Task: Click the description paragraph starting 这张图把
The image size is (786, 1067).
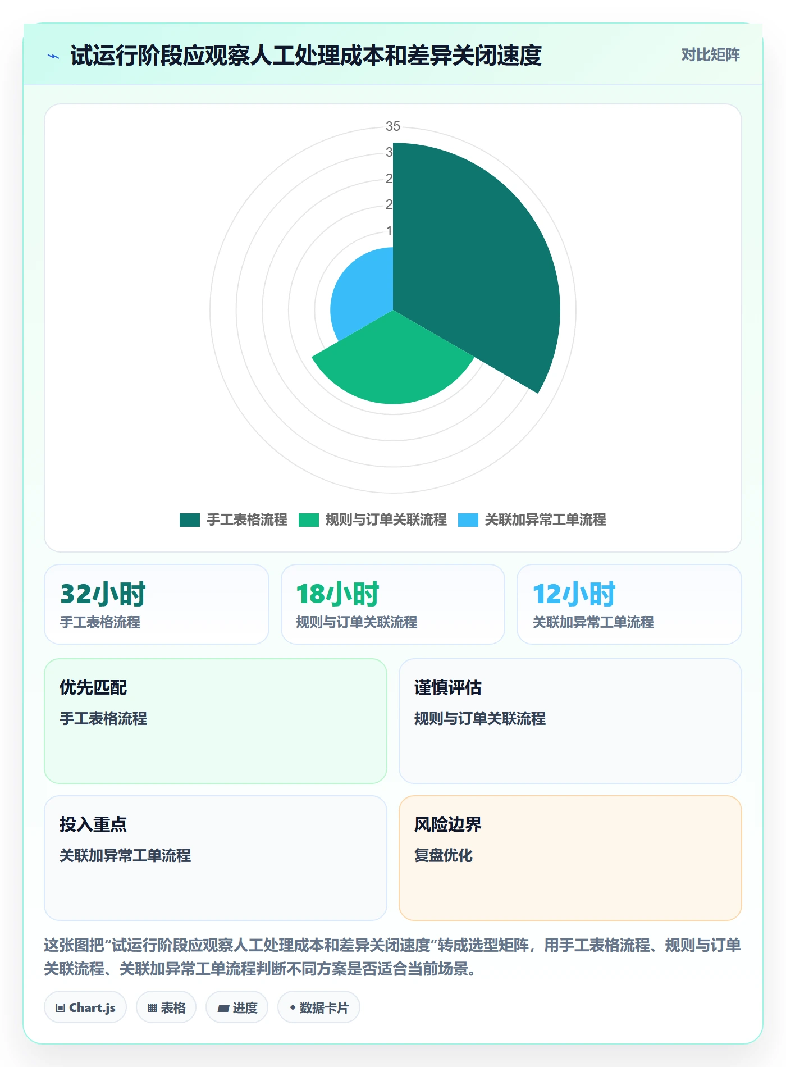Action: click(x=392, y=957)
